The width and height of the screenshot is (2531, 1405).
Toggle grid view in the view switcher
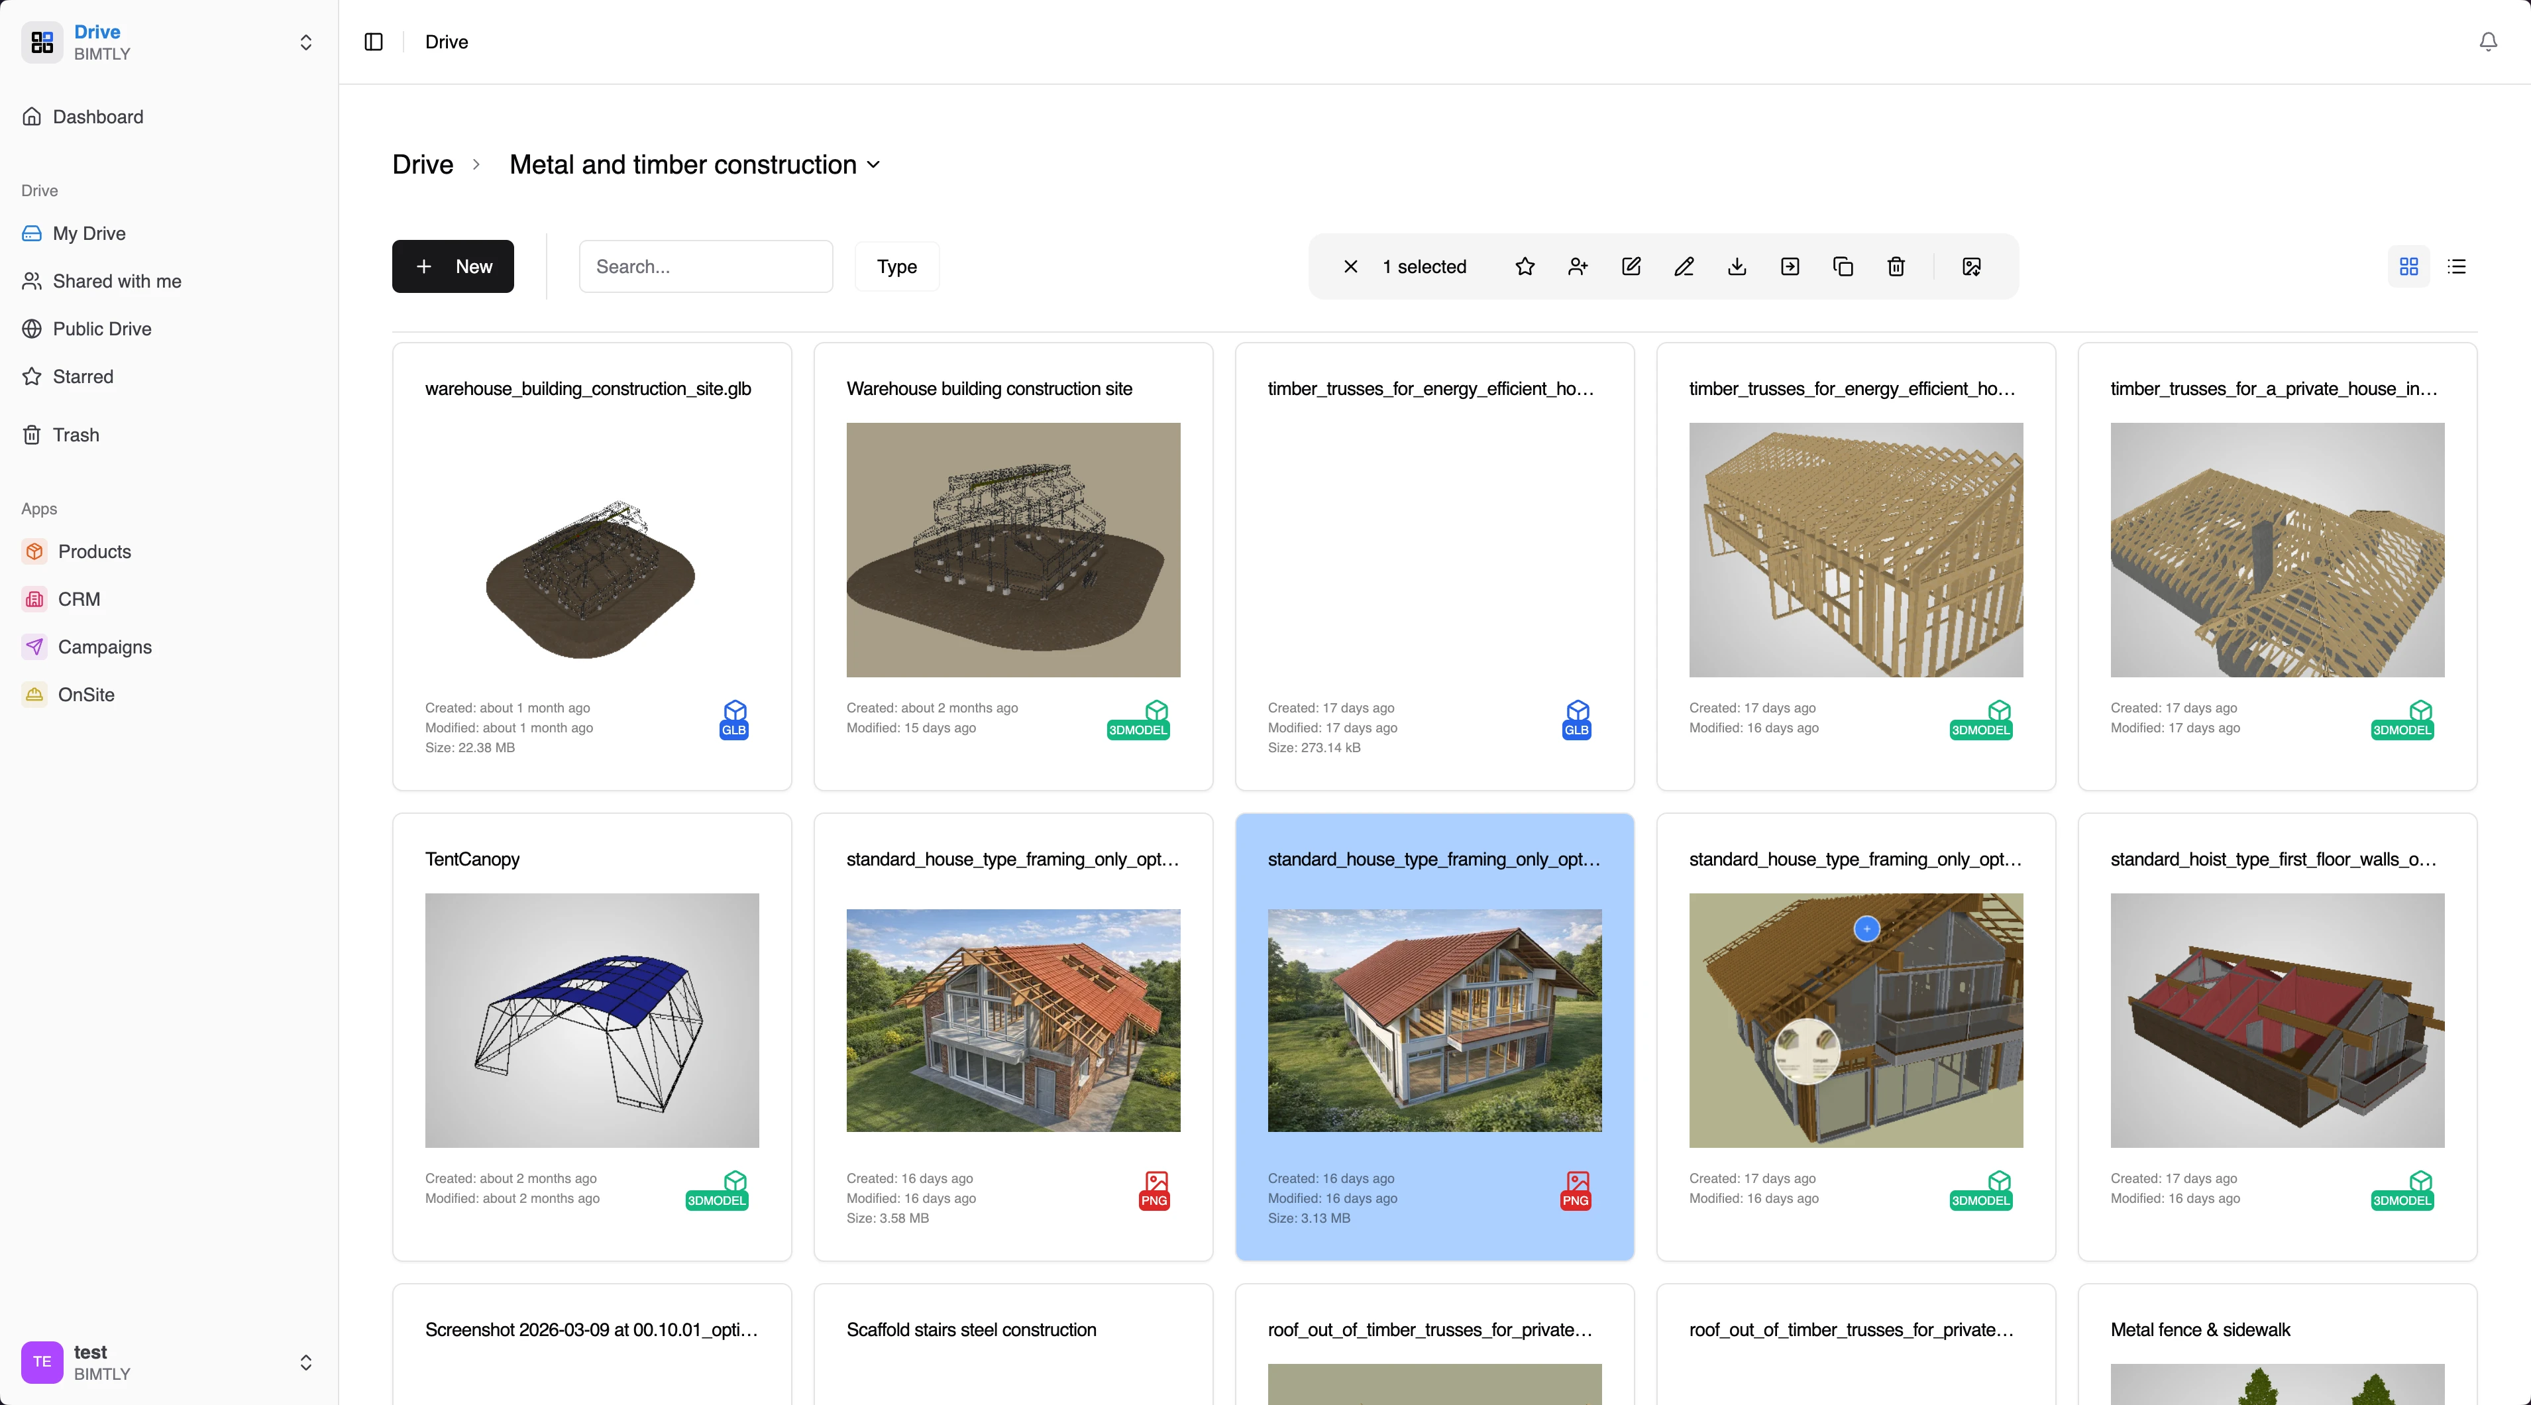[2409, 266]
